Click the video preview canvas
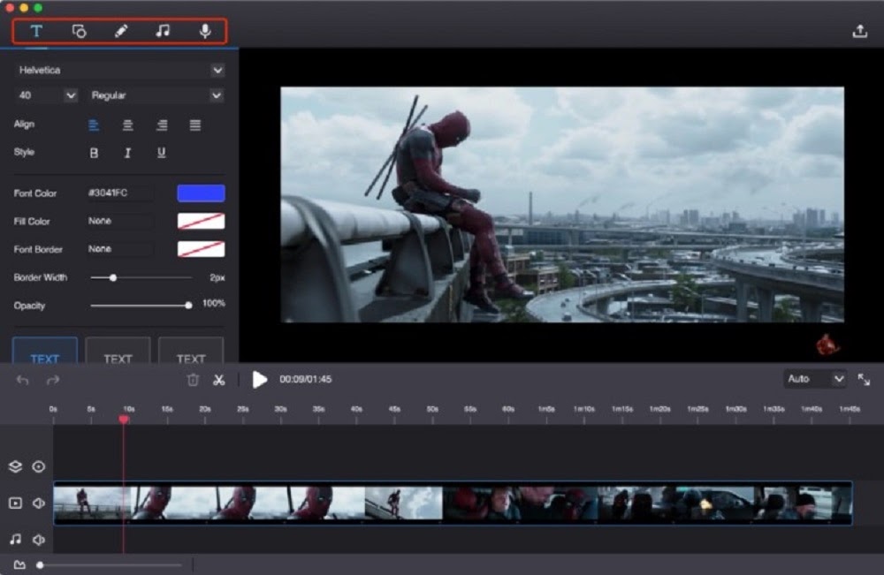The height and width of the screenshot is (575, 884). tap(562, 204)
